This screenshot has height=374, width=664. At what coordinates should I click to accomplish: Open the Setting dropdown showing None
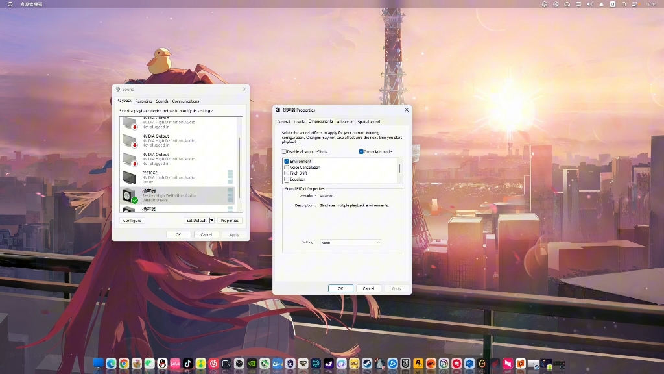click(350, 243)
